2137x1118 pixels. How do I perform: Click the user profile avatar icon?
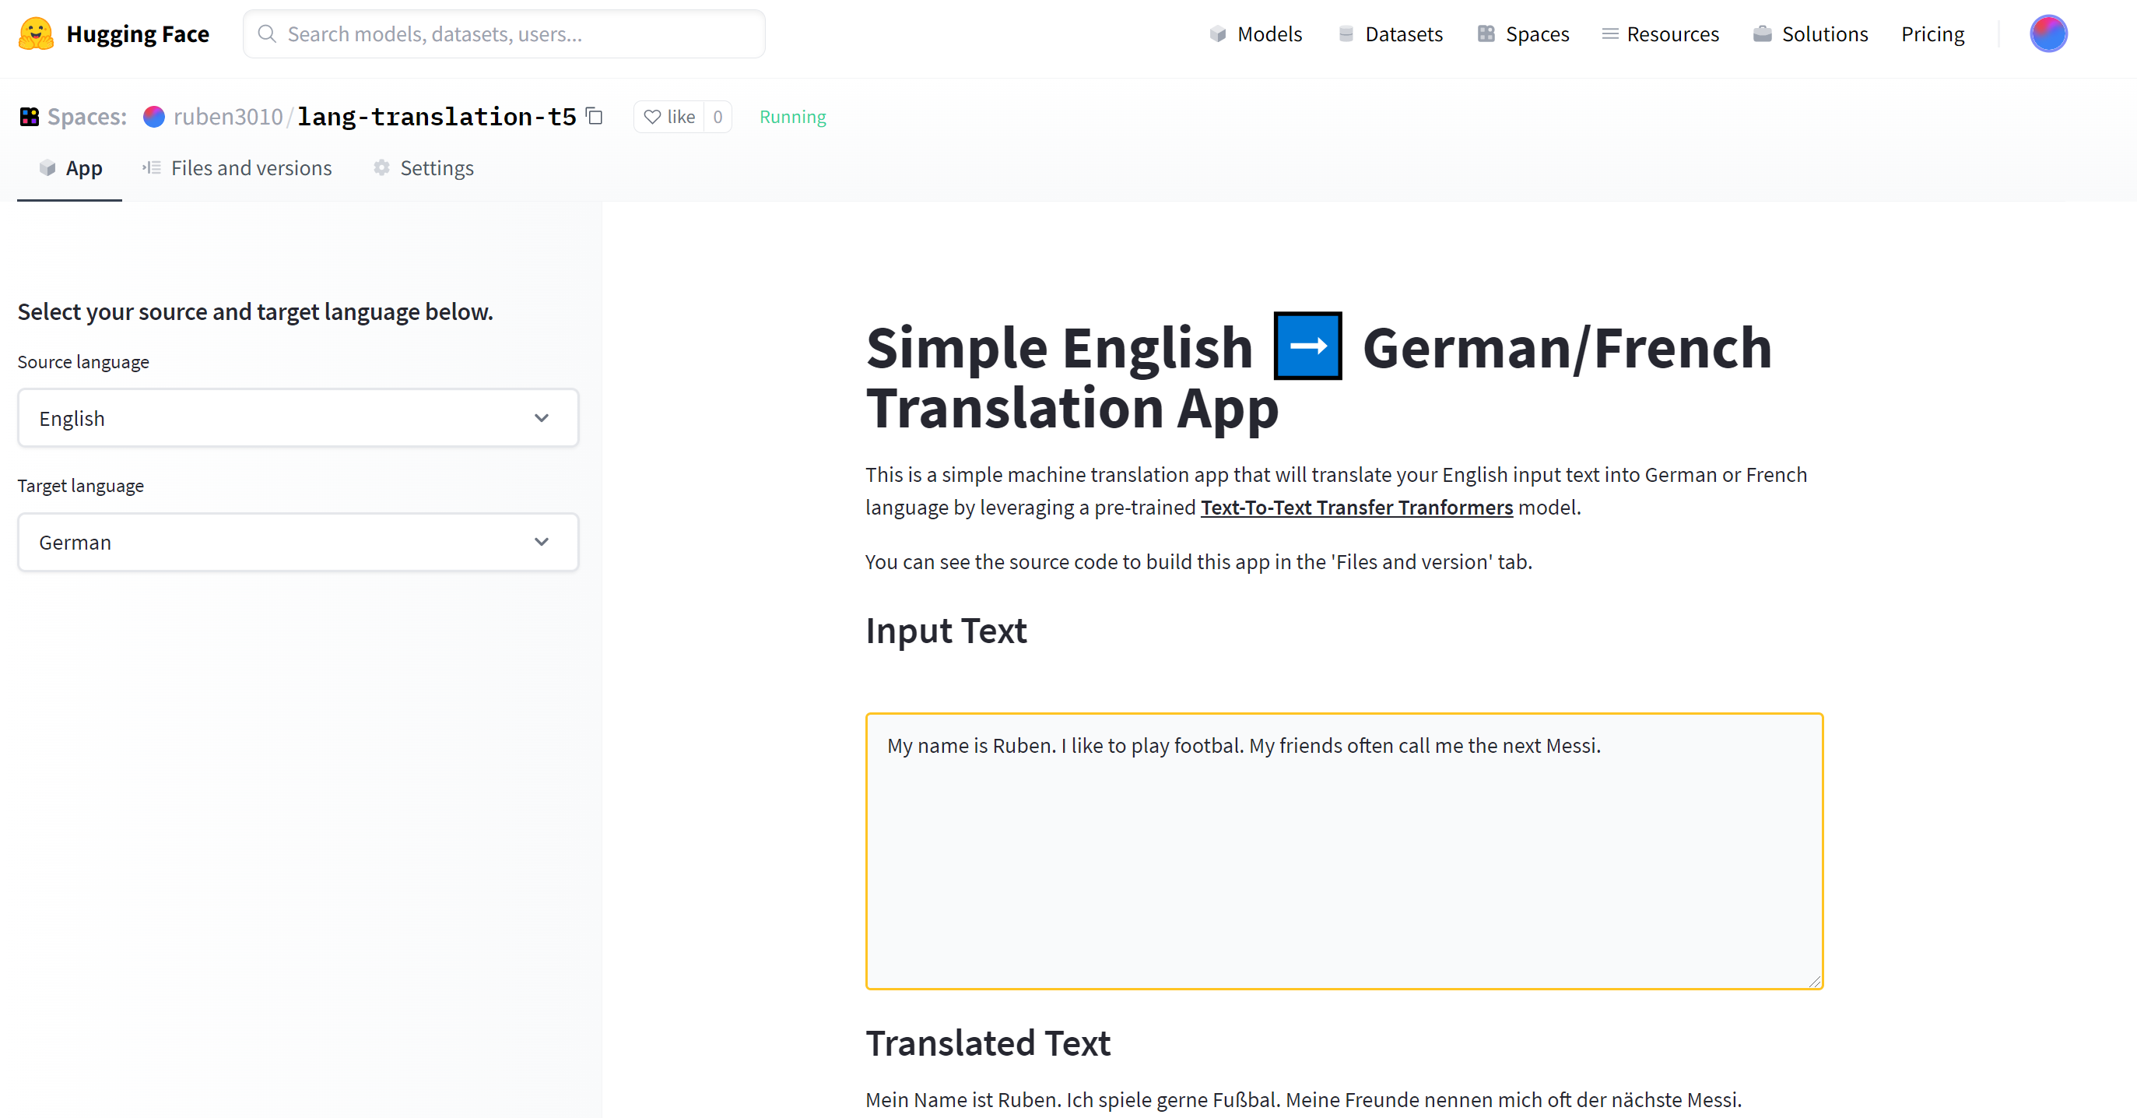point(2047,34)
